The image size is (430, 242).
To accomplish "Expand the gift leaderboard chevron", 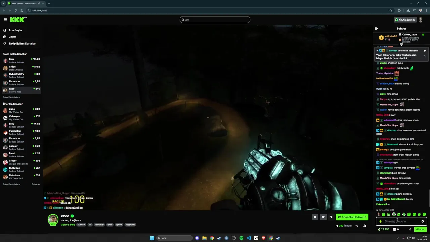I will click(401, 45).
